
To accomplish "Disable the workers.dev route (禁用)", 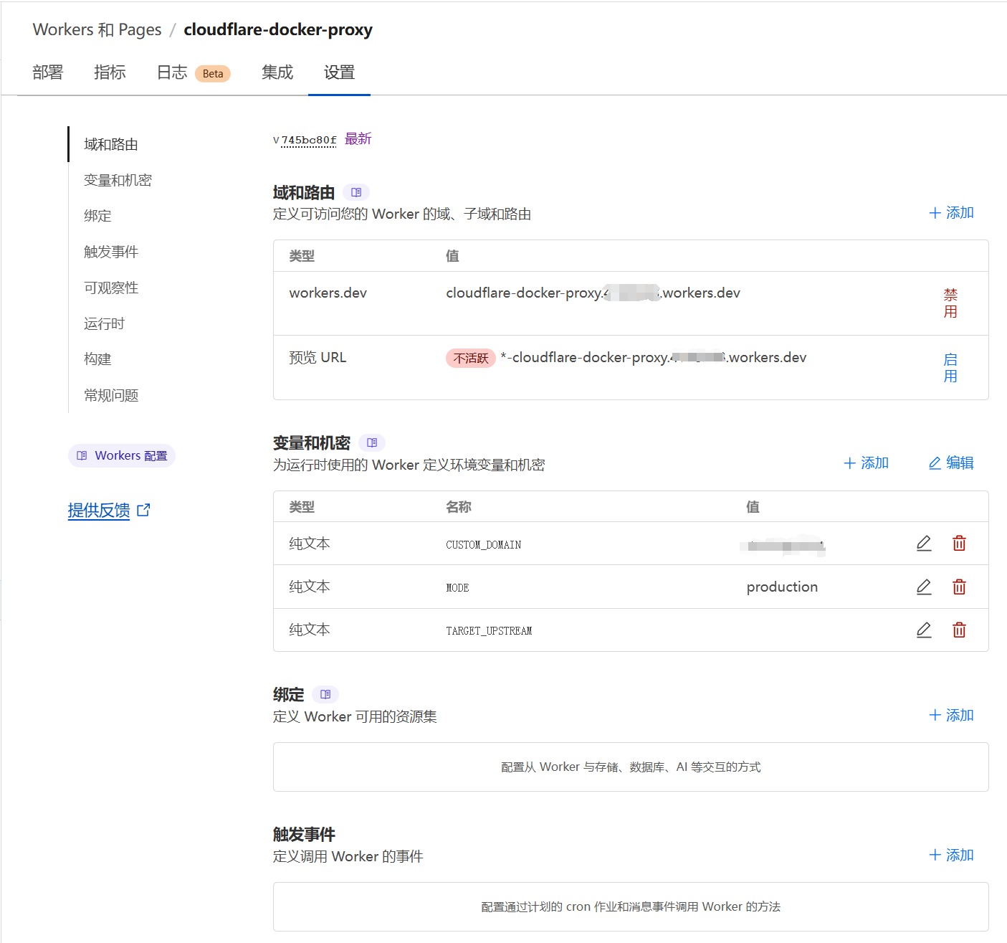I will click(x=950, y=303).
